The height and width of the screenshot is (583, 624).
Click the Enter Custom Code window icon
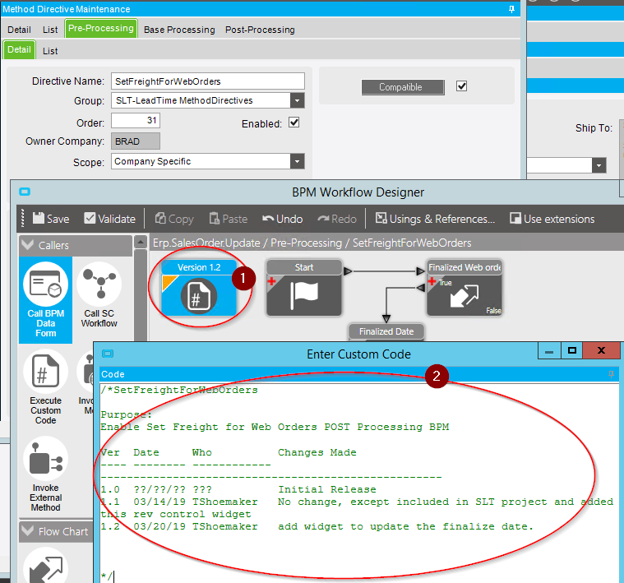coord(108,354)
